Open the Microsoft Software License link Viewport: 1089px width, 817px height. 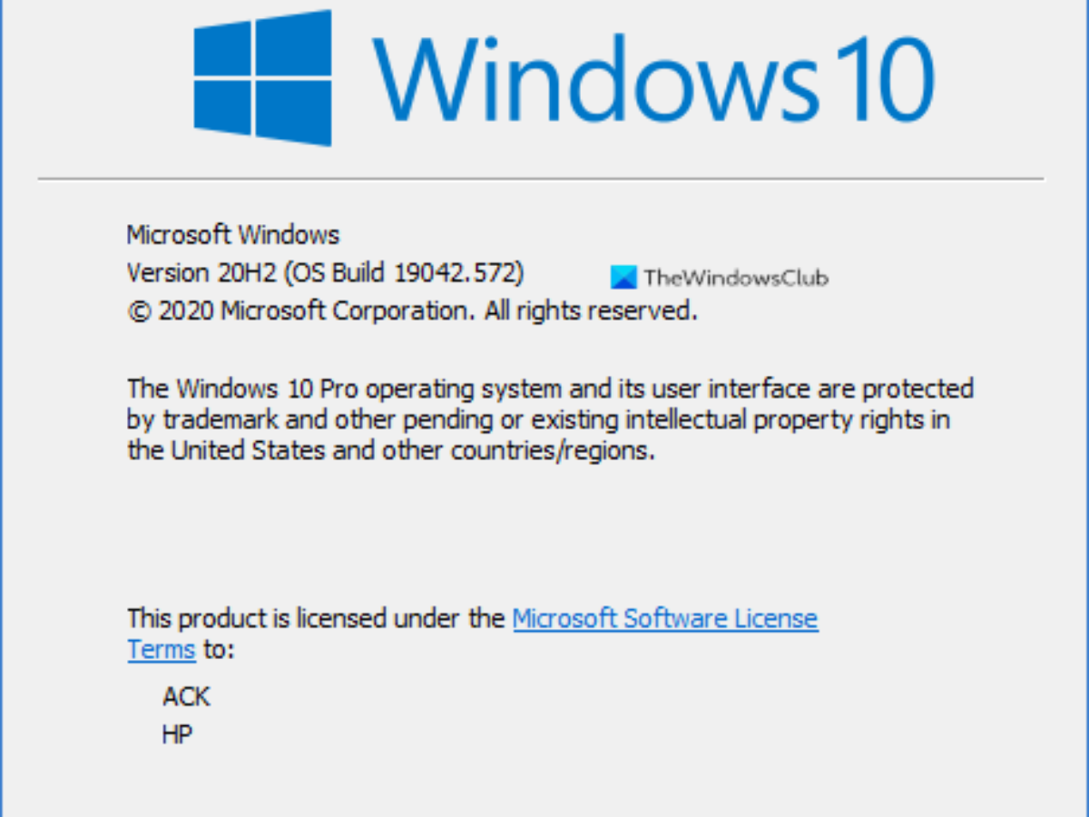(x=665, y=619)
